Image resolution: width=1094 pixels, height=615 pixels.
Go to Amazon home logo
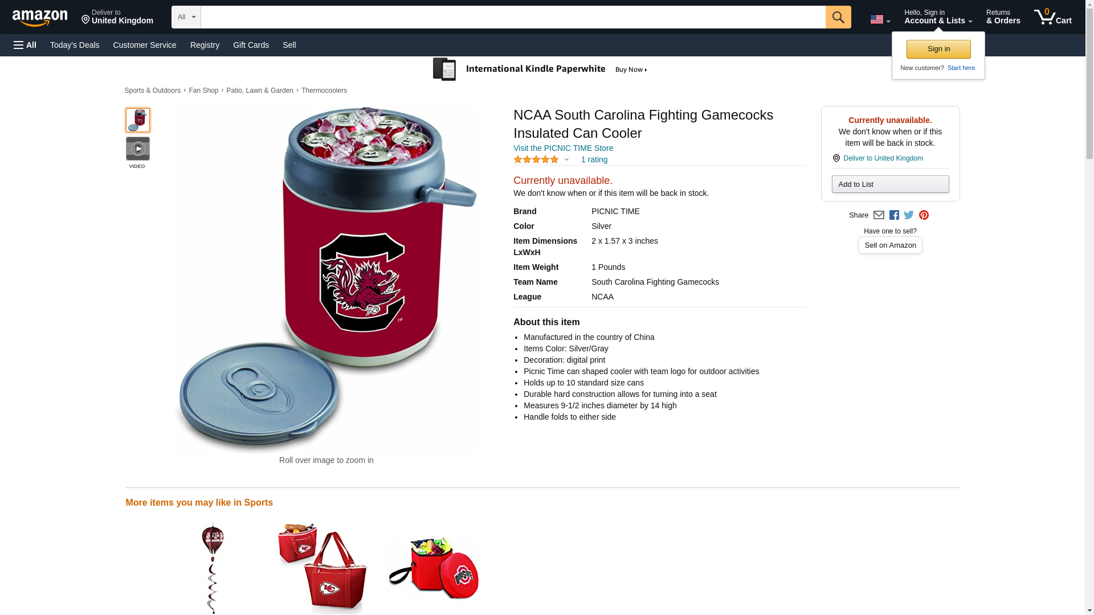(x=40, y=18)
